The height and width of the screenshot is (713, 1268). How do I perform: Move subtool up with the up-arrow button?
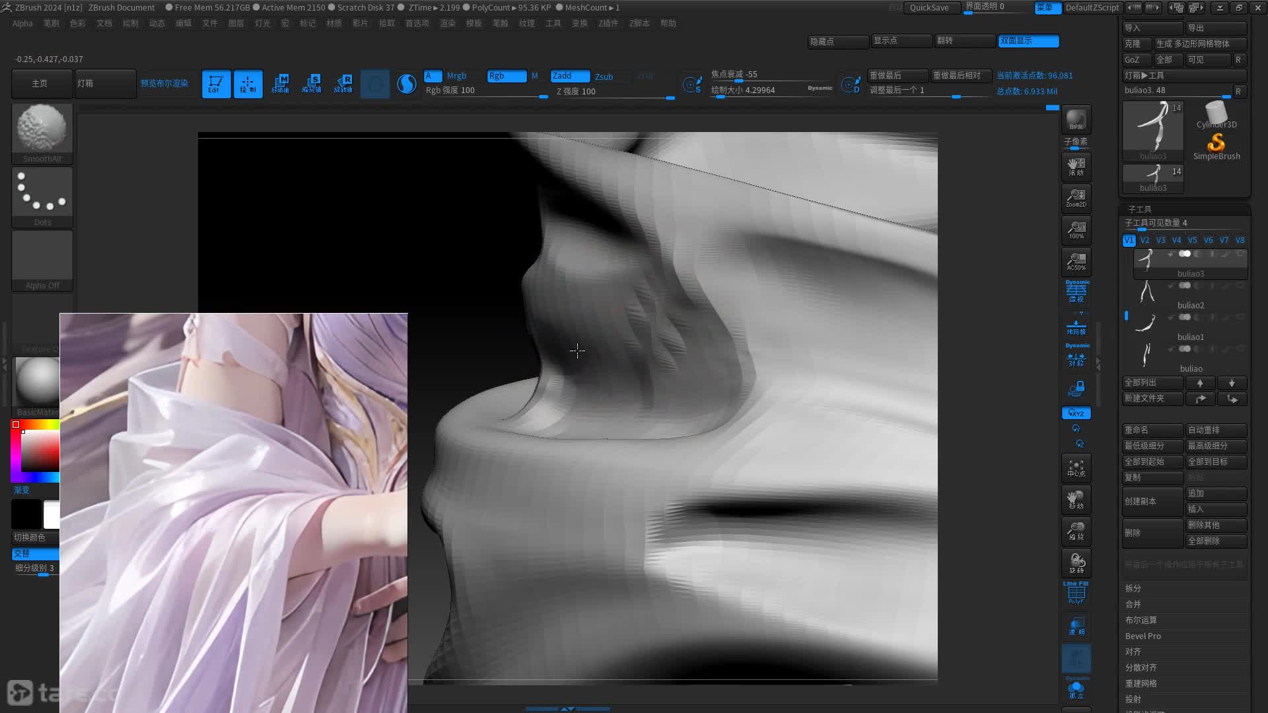click(x=1200, y=383)
